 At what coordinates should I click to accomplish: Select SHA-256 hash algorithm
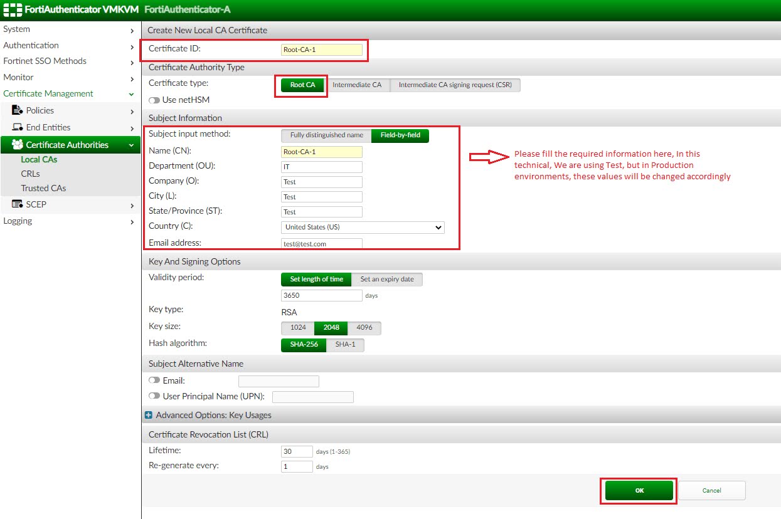coord(304,345)
